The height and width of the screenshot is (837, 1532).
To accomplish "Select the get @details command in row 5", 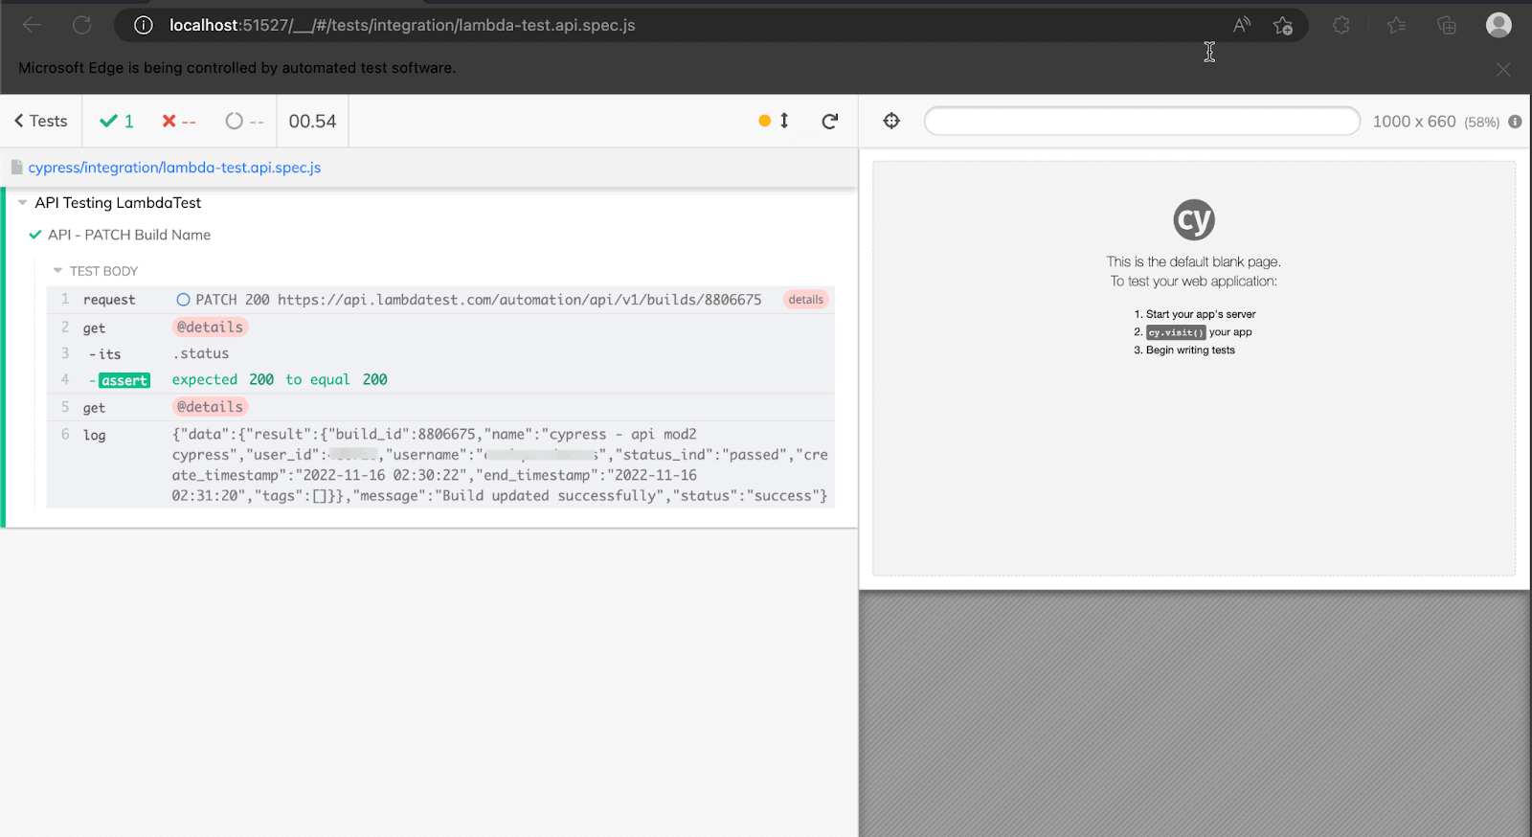I will point(440,407).
